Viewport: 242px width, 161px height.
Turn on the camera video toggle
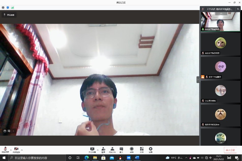[16, 150]
